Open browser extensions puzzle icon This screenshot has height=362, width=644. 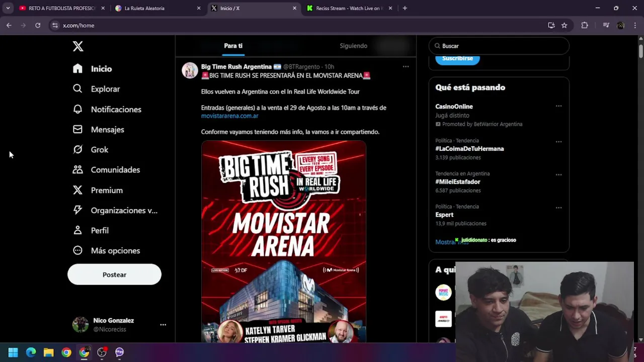pyautogui.click(x=585, y=25)
